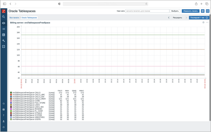Toggle the browser sidebar panel
This screenshot has width=211, height=132.
click(x=4, y=4)
